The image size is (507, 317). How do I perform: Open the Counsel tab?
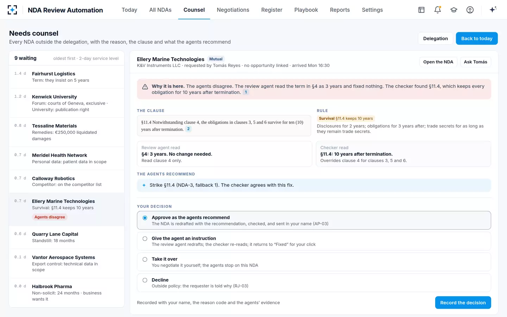(x=194, y=10)
